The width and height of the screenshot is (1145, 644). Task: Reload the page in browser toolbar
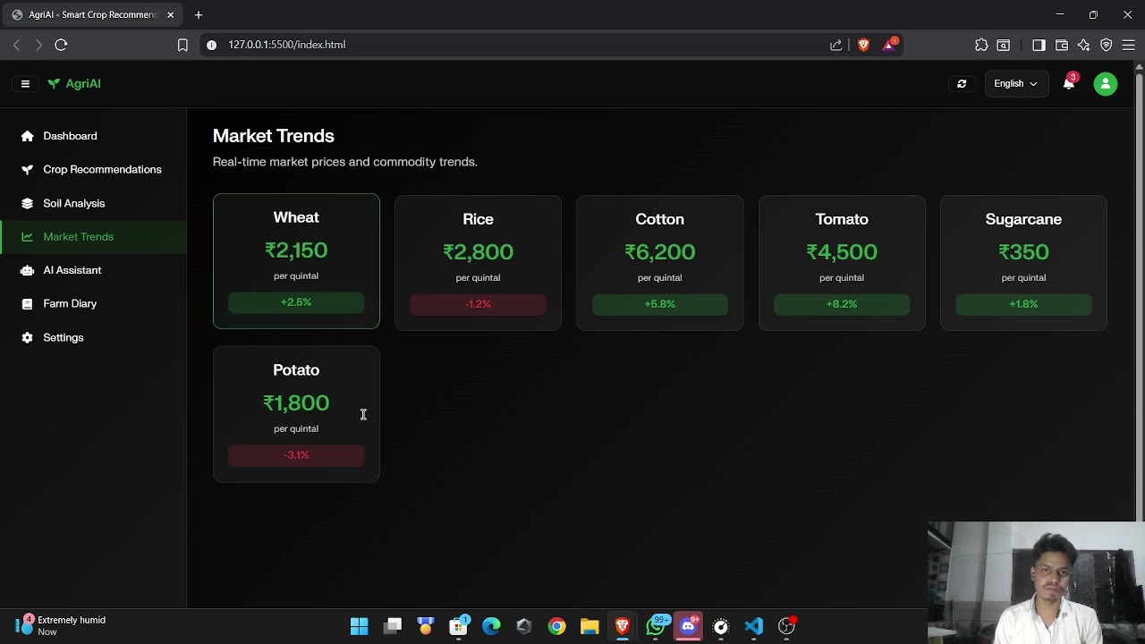[x=61, y=45]
